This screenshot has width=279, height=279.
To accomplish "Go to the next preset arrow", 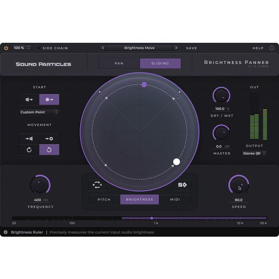I will click(176, 48).
